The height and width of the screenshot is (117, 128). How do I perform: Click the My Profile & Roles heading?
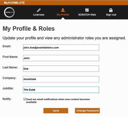(x=29, y=29)
